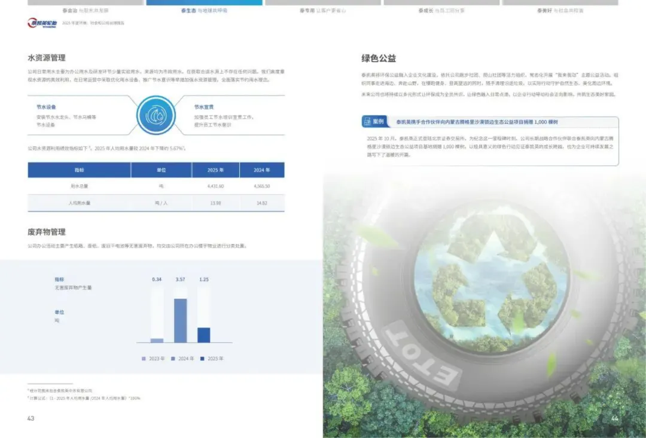Click the 案例 case document icon
Viewport: 646px width, 438px height.
(x=367, y=121)
